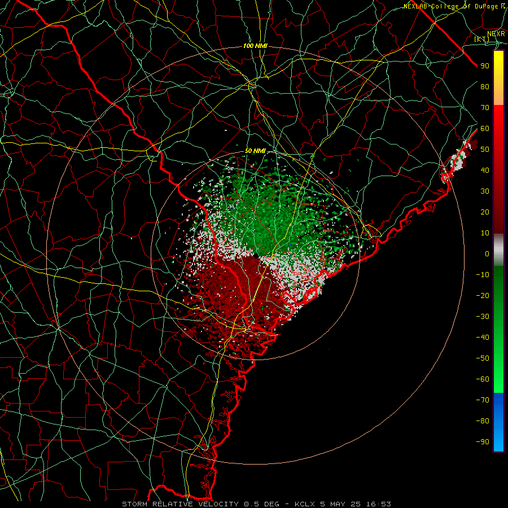Screen dimensions: 508x508
Task: Click the "50" value on the velocity scale
Action: (485, 150)
